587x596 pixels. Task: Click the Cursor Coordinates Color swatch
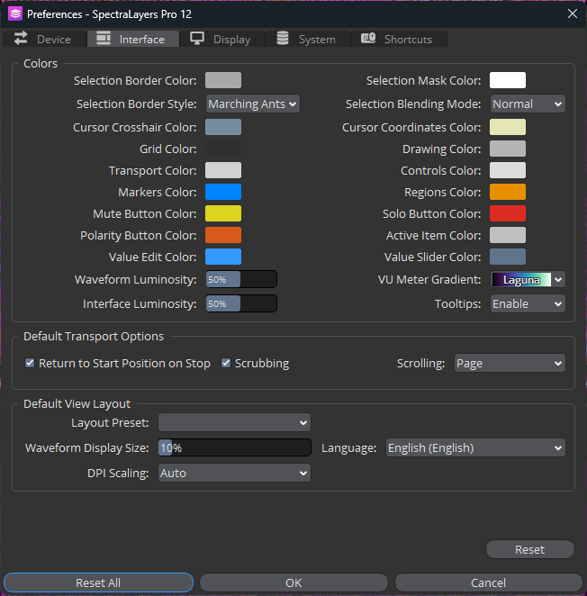click(508, 127)
